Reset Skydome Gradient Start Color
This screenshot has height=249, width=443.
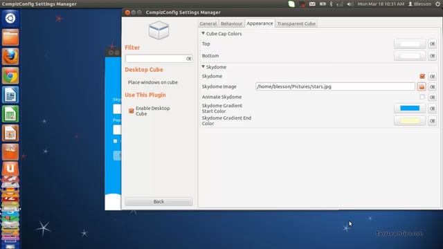432,109
